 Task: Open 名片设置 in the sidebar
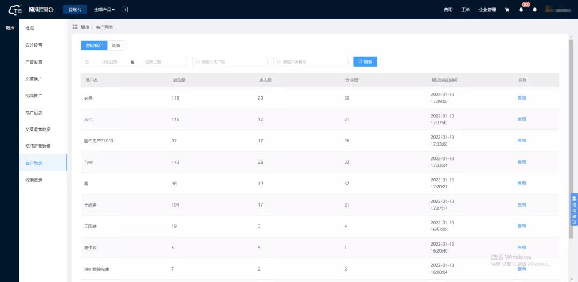pyautogui.click(x=34, y=45)
